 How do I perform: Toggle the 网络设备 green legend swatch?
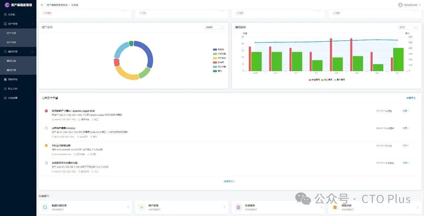tap(215, 54)
